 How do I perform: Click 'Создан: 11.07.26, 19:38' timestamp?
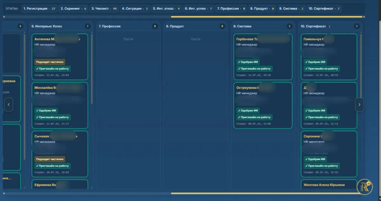coord(254,75)
